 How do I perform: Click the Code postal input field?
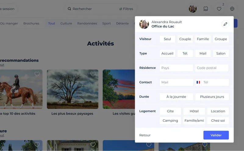click(x=212, y=68)
